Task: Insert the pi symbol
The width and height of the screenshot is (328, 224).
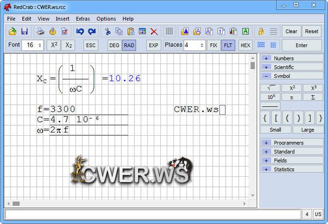Action: [x=291, y=97]
